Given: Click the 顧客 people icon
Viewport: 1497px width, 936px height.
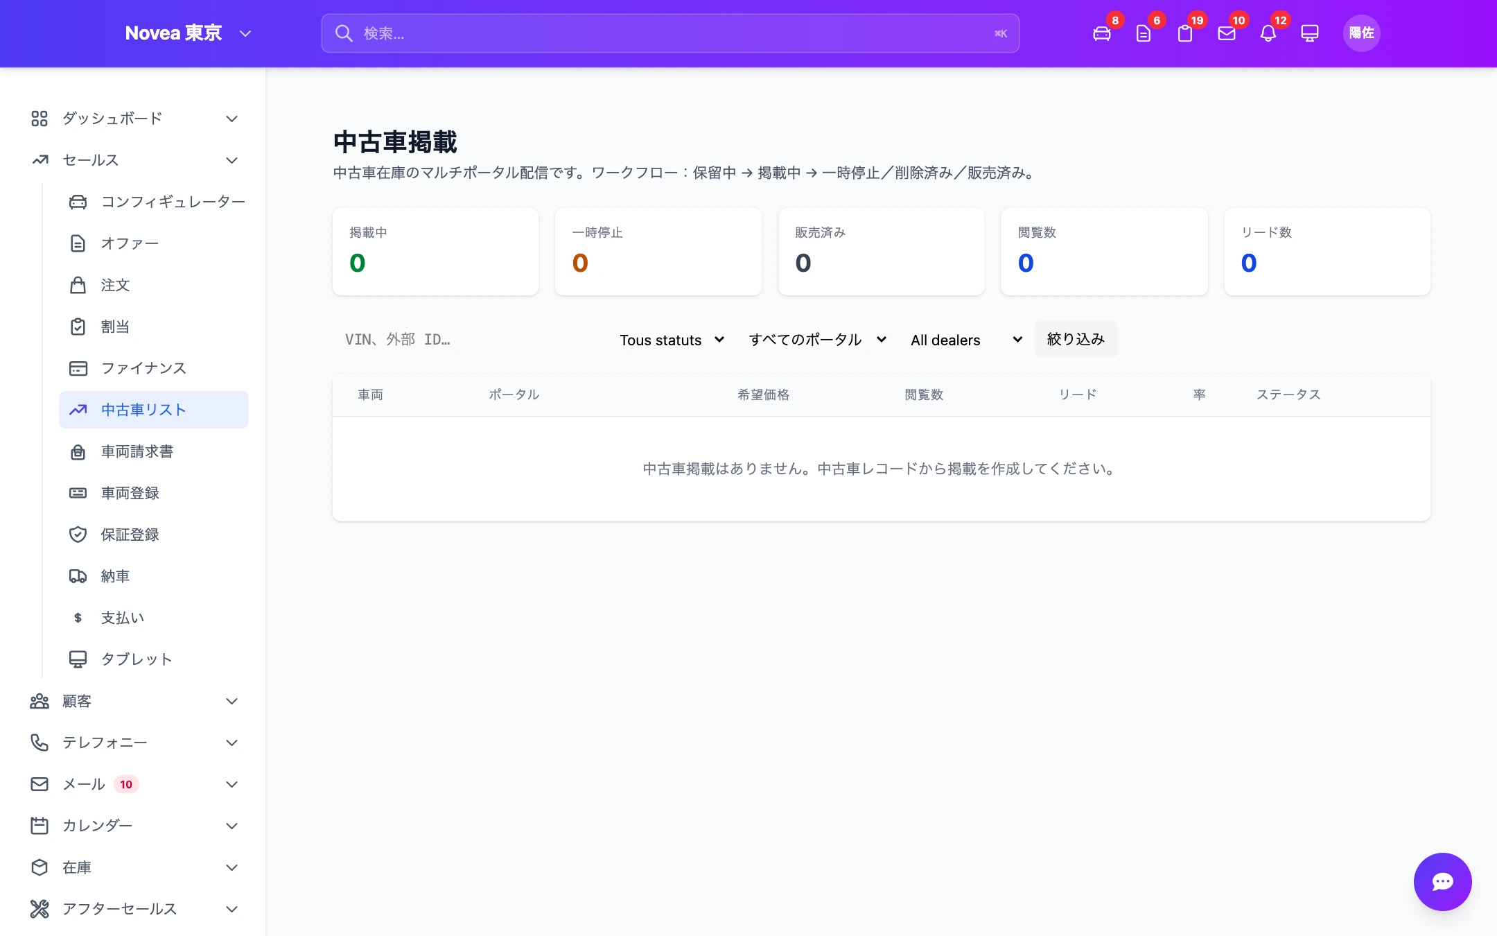Looking at the screenshot, I should point(40,701).
